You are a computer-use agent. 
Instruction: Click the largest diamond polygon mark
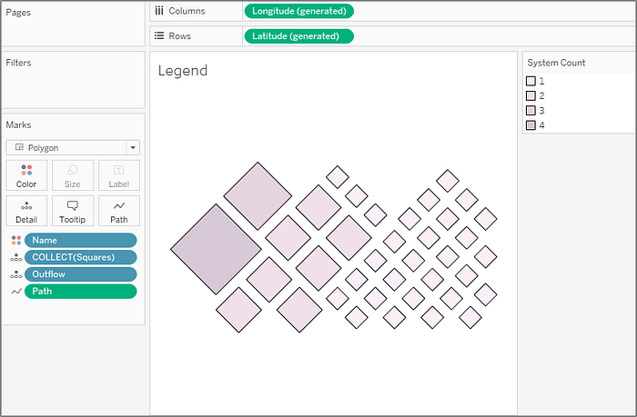[x=216, y=249]
